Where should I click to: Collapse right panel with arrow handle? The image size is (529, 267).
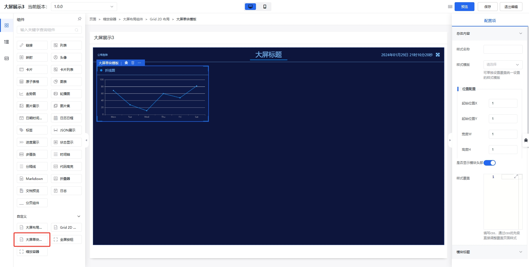[450, 140]
